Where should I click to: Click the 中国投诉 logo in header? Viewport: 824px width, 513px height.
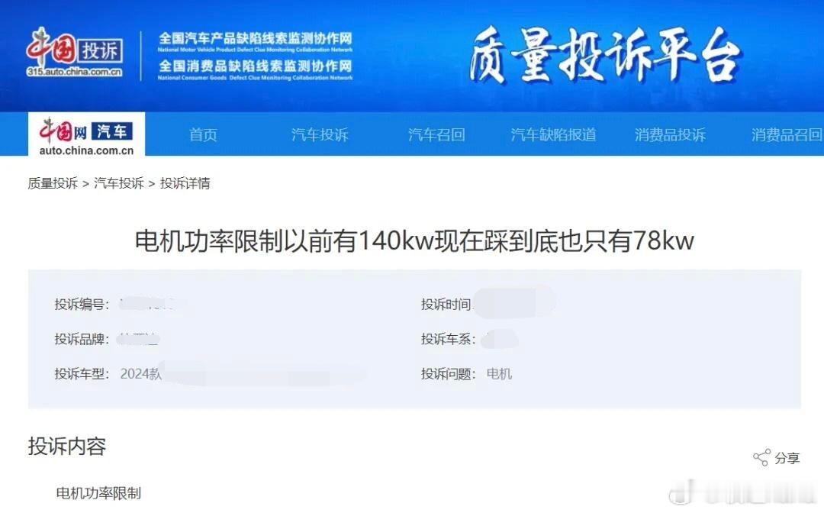(x=75, y=51)
